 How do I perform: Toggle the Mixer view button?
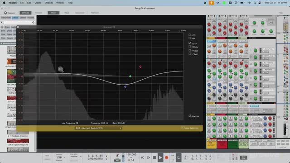click(53, 13)
